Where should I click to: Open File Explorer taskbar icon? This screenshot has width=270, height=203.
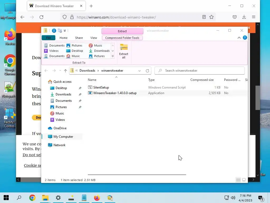point(45,198)
